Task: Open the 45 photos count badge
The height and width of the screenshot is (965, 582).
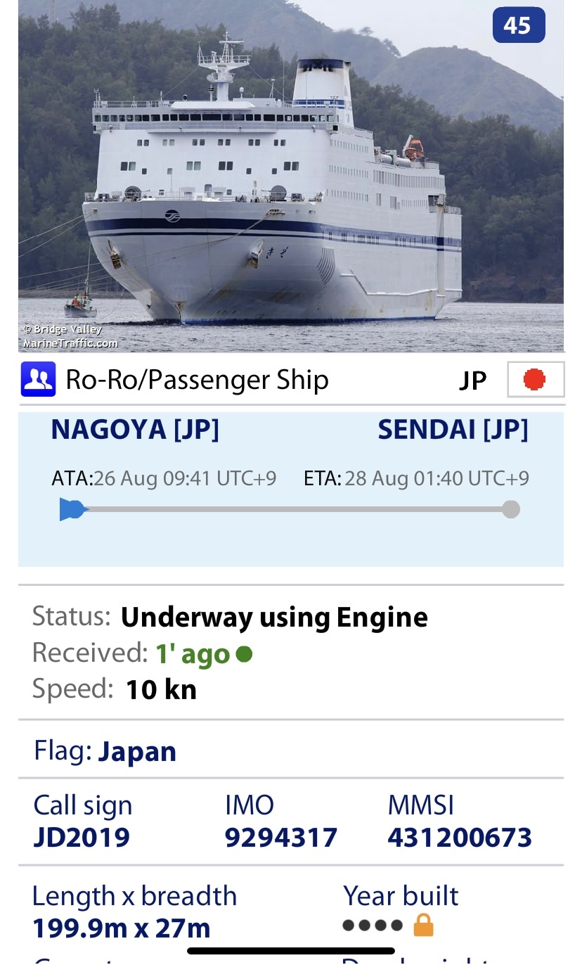Action: [519, 26]
